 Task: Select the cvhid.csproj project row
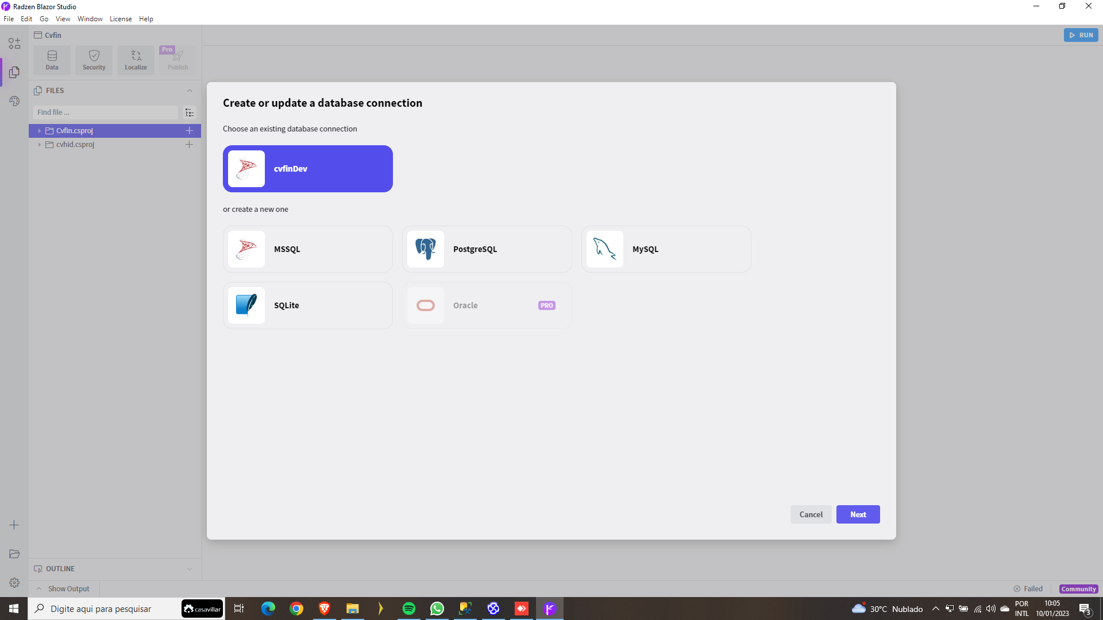(x=115, y=145)
